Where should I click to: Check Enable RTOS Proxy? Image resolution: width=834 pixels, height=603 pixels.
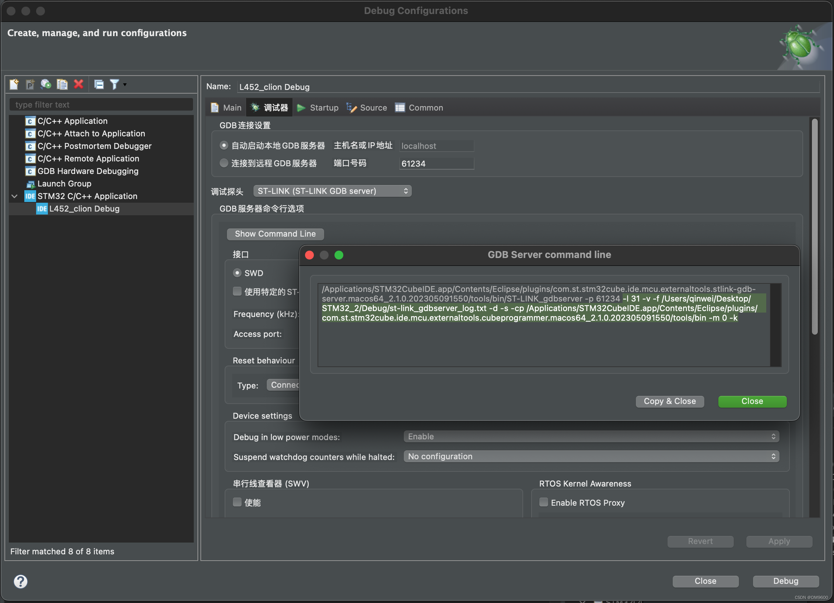tap(544, 502)
